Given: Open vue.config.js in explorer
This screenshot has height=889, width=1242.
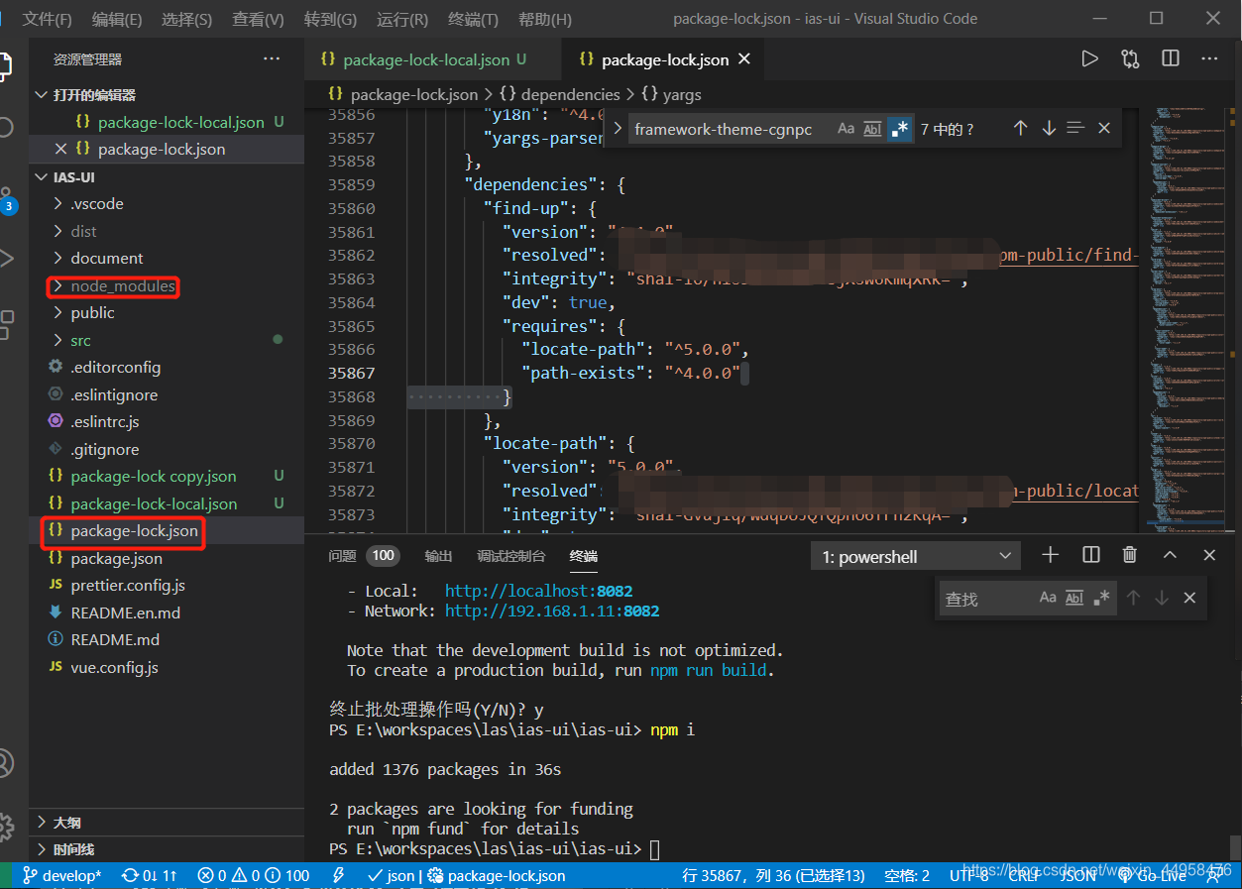Looking at the screenshot, I should (x=114, y=667).
